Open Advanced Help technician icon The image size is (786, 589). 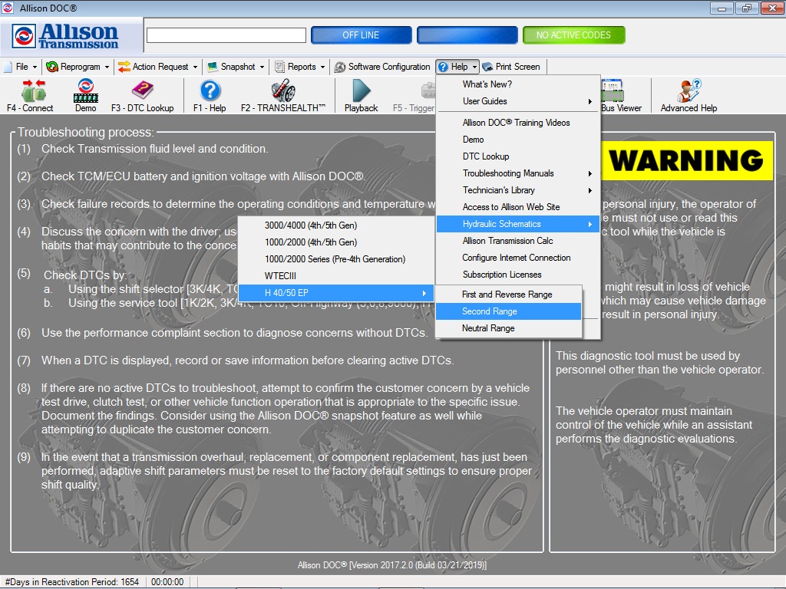coord(689,90)
